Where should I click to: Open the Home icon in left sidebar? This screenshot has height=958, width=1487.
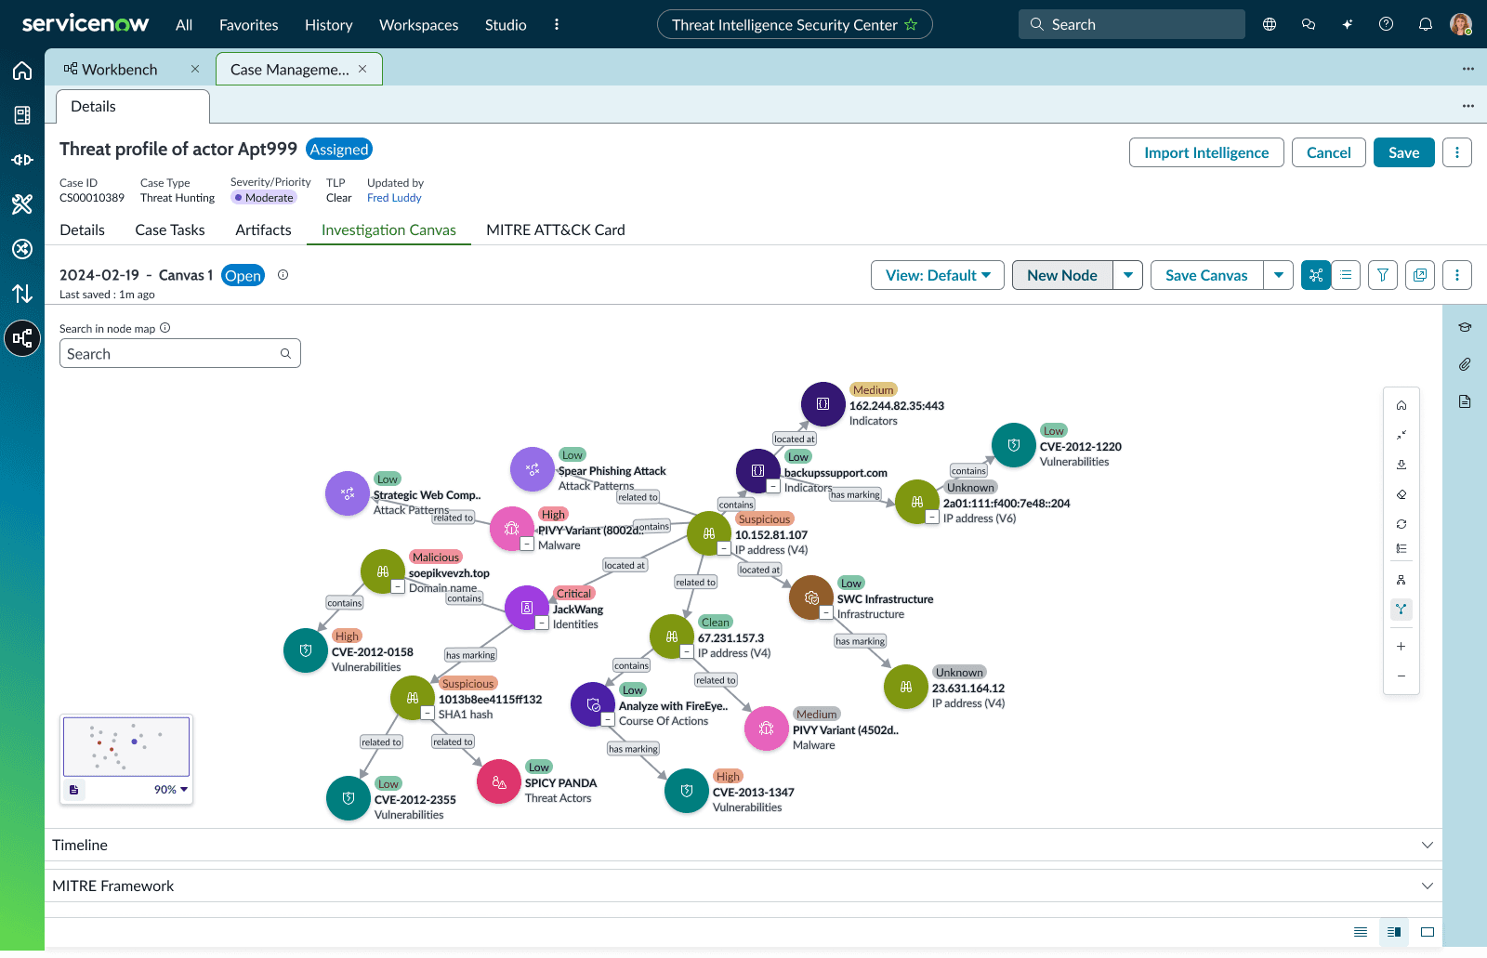(22, 71)
